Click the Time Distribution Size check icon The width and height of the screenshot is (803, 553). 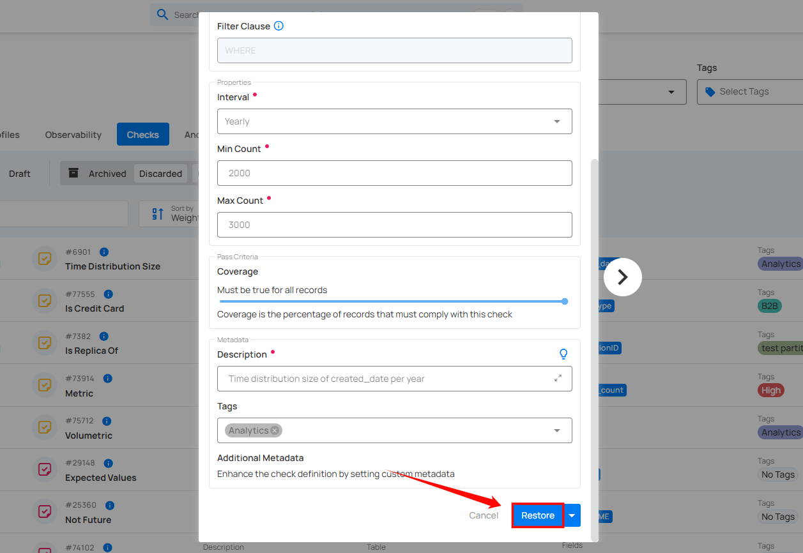click(x=45, y=259)
